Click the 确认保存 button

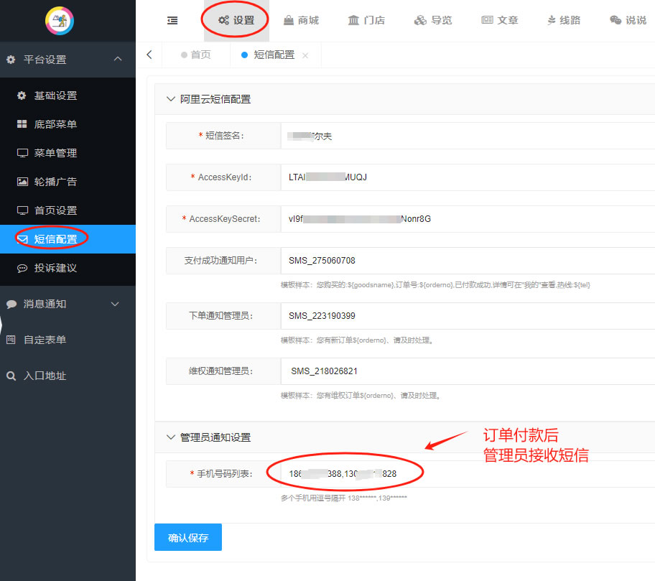pyautogui.click(x=188, y=537)
